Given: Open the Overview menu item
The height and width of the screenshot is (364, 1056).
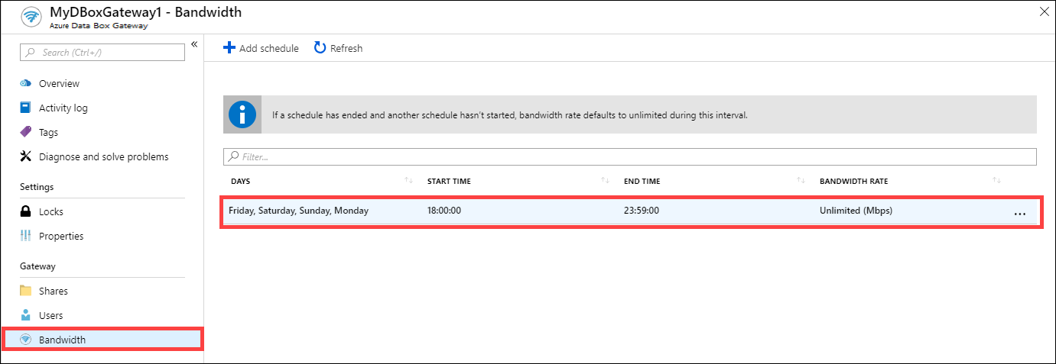Looking at the screenshot, I should click(59, 83).
